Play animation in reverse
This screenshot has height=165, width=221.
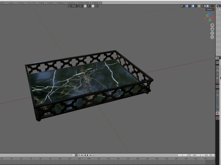tap(85, 155)
